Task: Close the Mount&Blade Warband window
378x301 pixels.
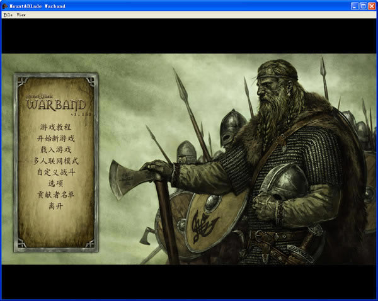Action: (372, 5)
